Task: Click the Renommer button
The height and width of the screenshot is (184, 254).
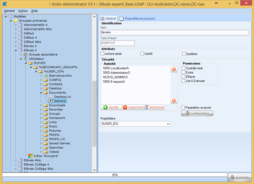Action: click(154, 107)
